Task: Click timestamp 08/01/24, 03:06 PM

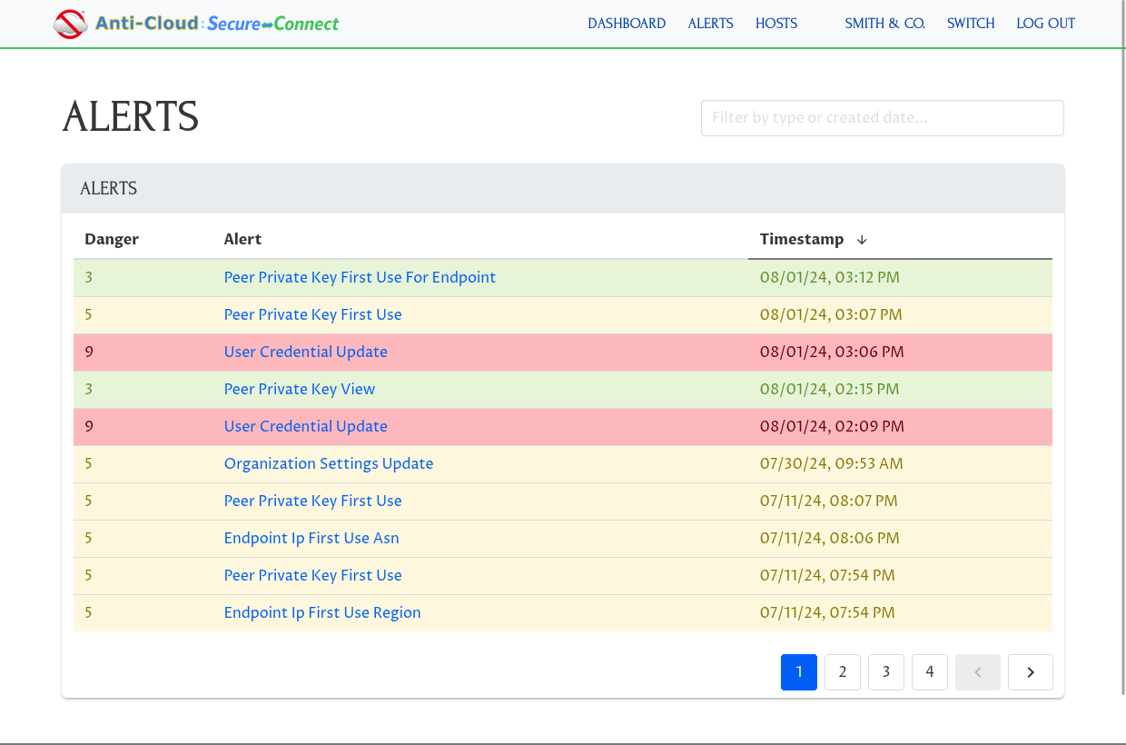Action: click(832, 352)
